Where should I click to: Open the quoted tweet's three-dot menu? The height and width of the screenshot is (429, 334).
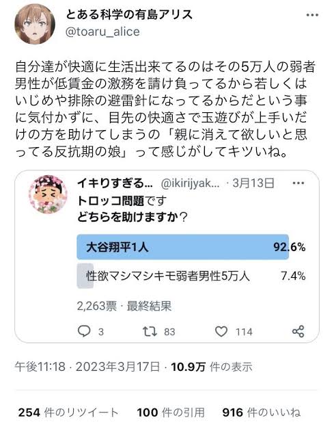[298, 183]
